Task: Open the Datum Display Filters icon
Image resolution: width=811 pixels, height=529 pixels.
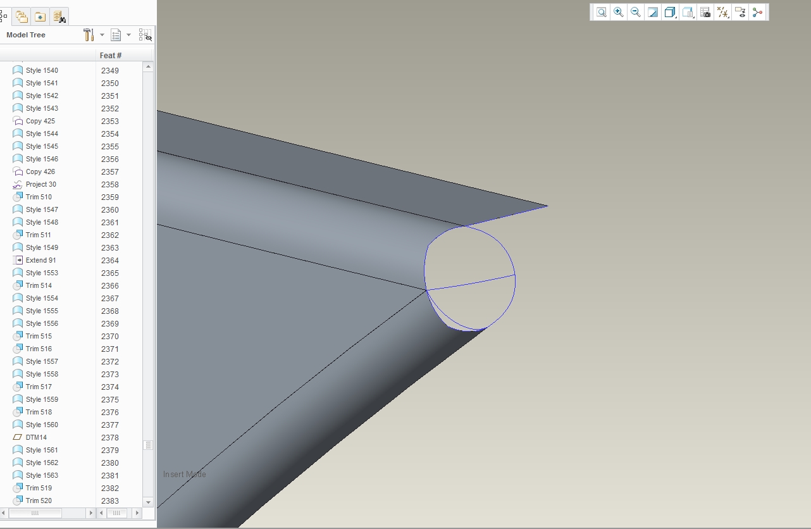Action: [723, 12]
